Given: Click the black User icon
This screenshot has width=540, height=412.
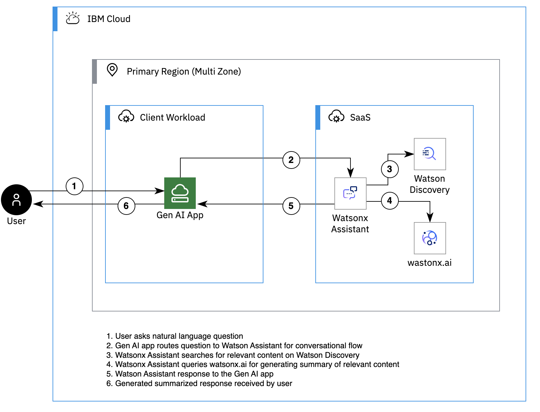Looking at the screenshot, I should tap(16, 200).
